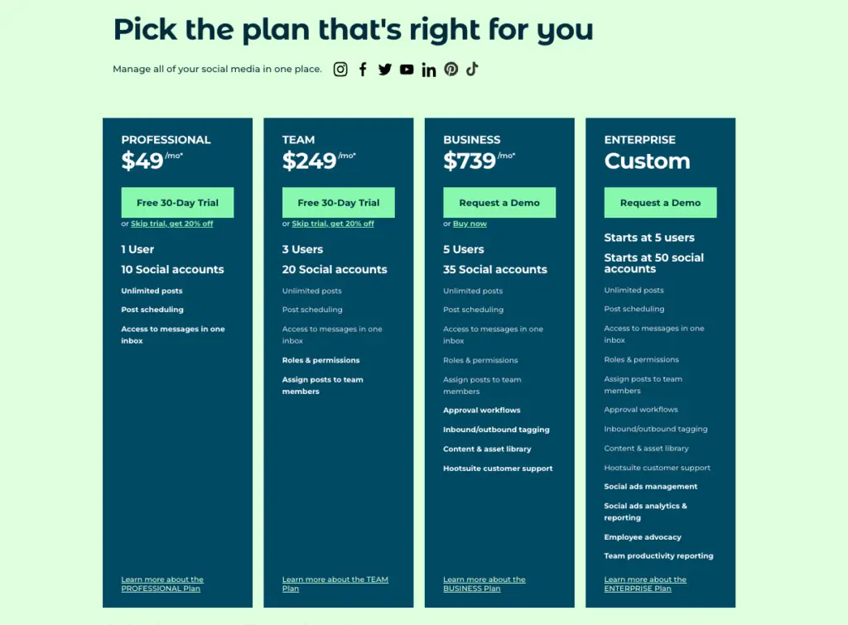Request a Demo for Business plan

tap(499, 203)
